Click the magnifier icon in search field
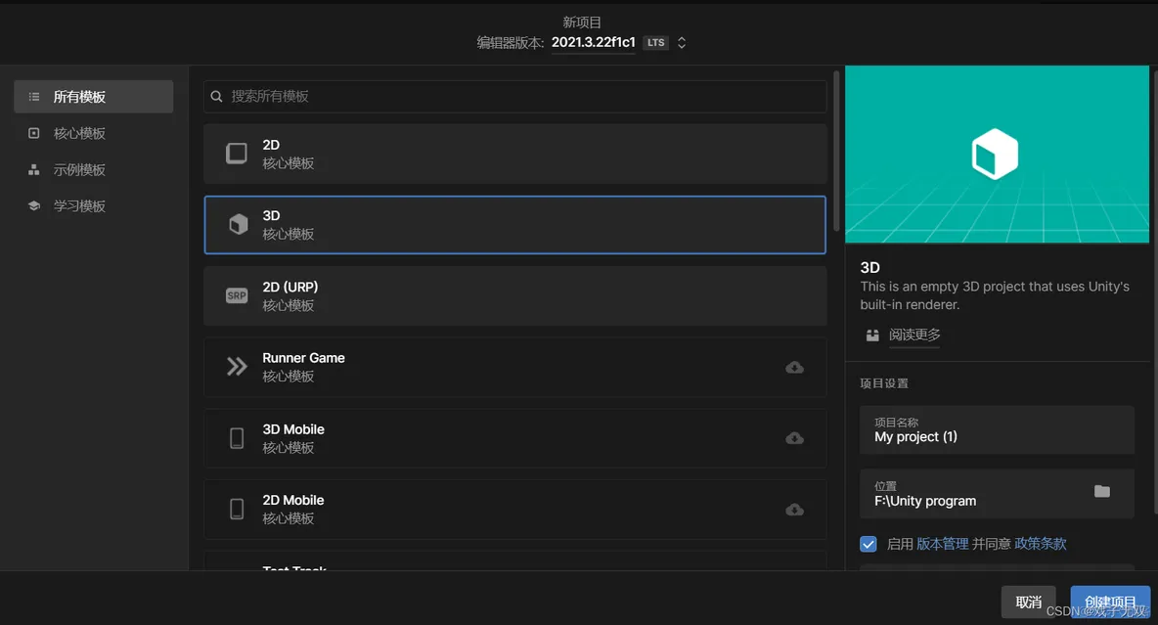 216,96
